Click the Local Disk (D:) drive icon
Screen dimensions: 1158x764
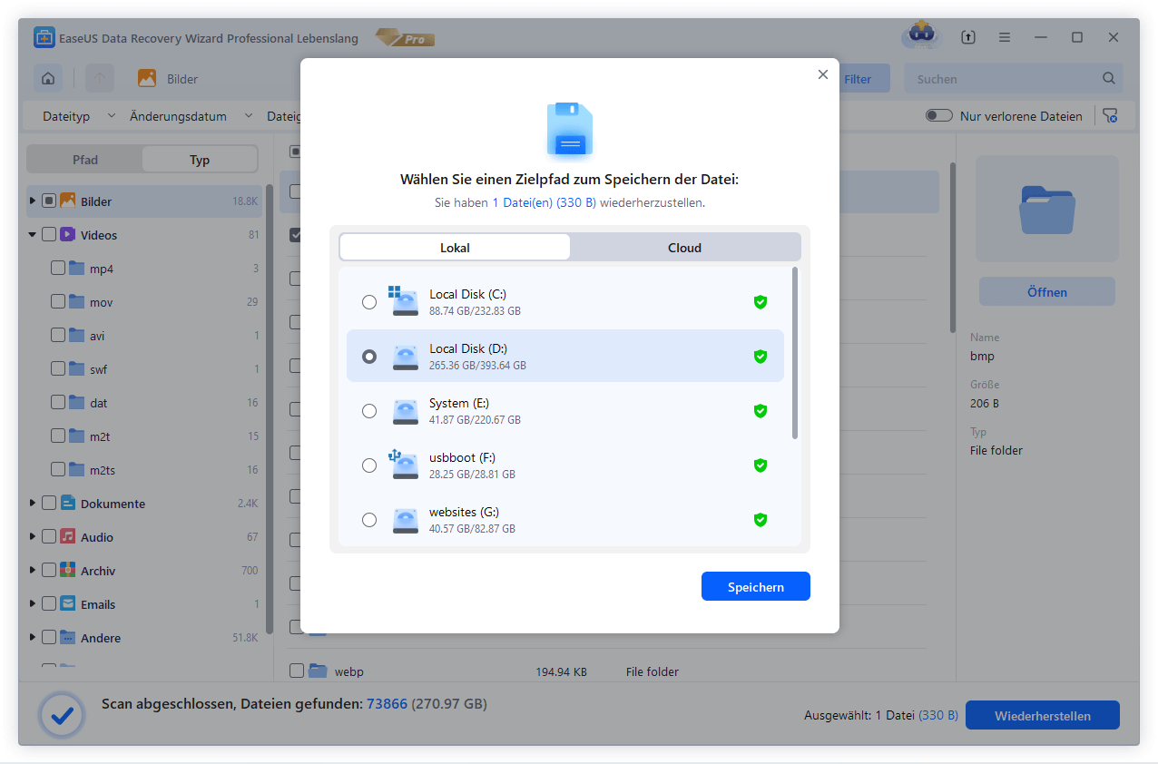[x=405, y=357]
